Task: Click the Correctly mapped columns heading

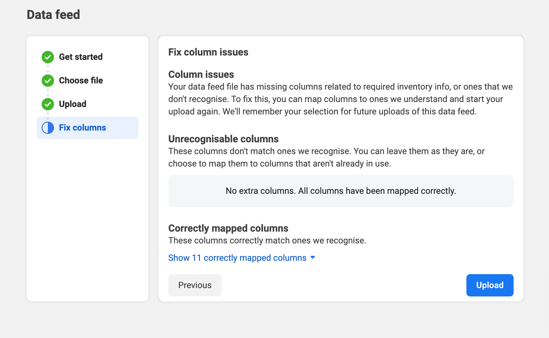Action: point(228,228)
